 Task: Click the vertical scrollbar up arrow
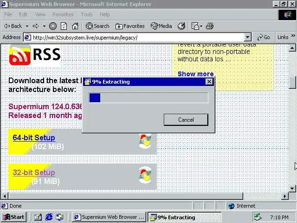292,48
